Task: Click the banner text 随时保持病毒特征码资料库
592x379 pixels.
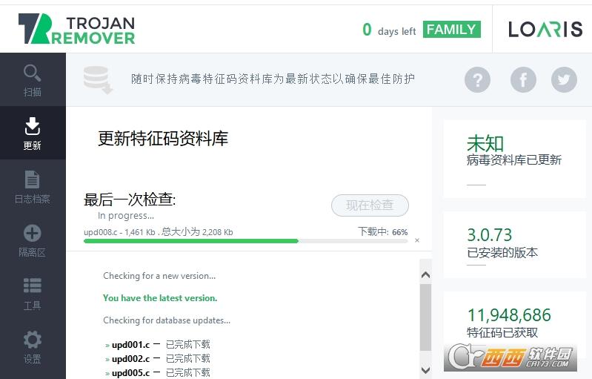Action: tap(273, 79)
